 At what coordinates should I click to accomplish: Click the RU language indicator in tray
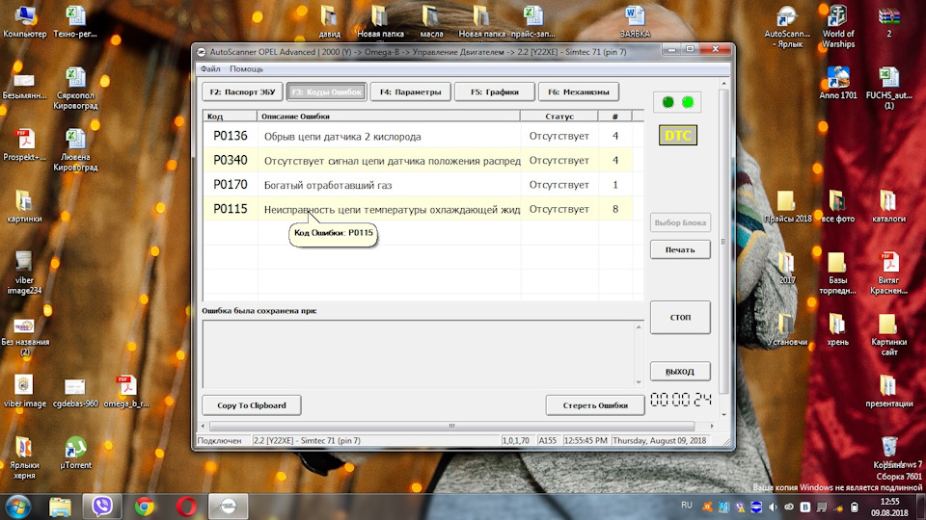(686, 506)
